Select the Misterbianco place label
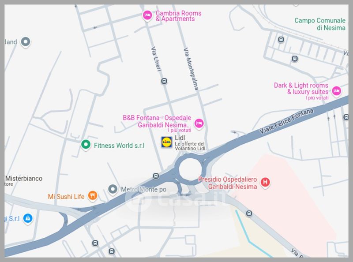353x262 pixels. coord(24,179)
